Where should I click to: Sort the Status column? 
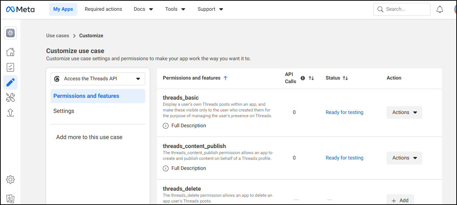pos(345,78)
